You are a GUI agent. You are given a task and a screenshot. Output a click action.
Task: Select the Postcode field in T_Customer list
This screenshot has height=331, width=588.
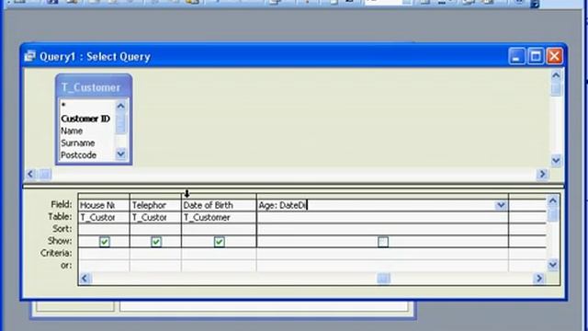(x=78, y=155)
